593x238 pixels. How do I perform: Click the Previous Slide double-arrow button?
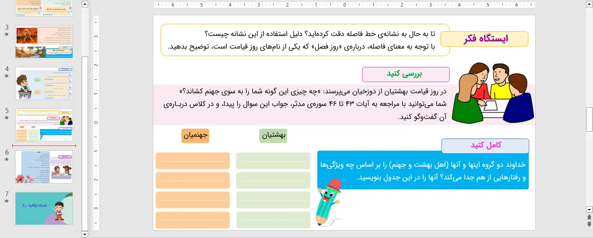[589, 217]
